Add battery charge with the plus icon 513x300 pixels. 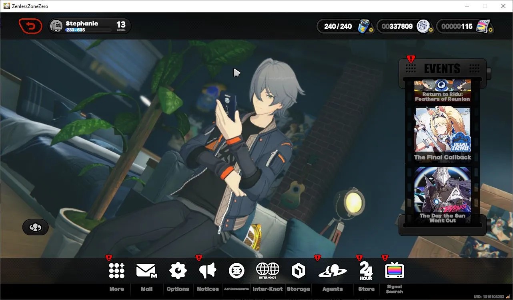(371, 30)
